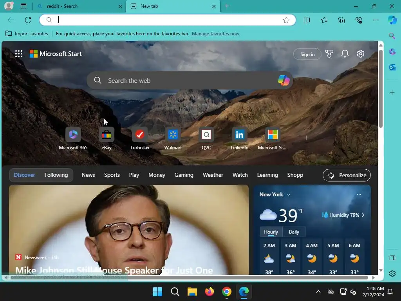Open the Microsoft Start app launcher grid
This screenshot has height=301, width=401.
[19, 54]
